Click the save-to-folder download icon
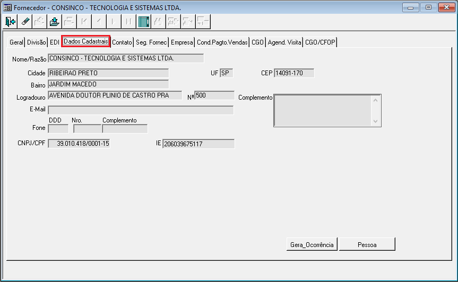Viewport: 458px width, 282px height. tap(55, 22)
